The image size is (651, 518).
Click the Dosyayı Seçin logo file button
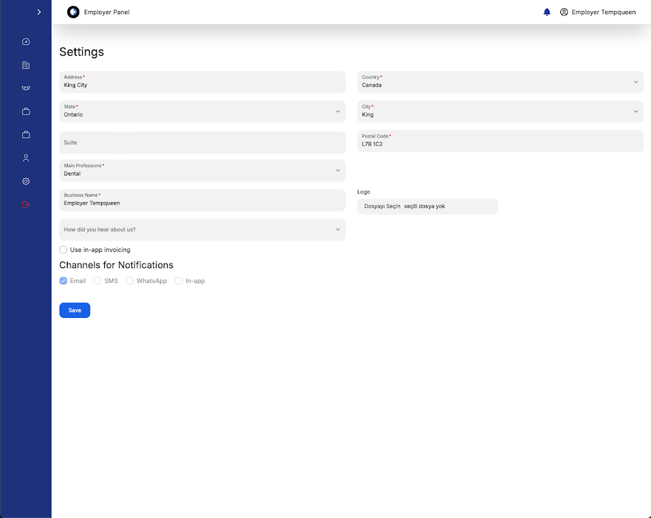click(382, 207)
